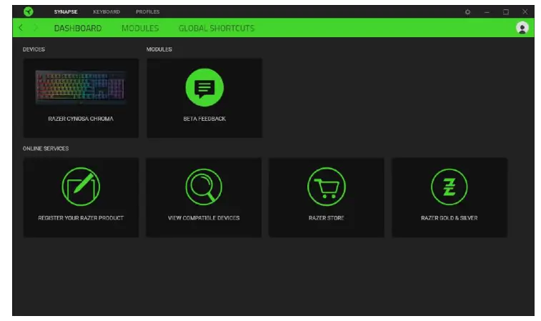Maximize the Synapse window

coord(506,12)
